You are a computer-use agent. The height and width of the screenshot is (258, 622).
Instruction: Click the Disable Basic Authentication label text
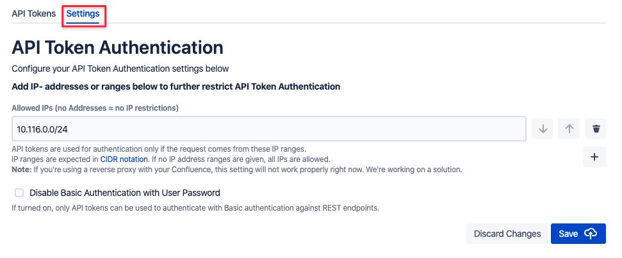(124, 192)
